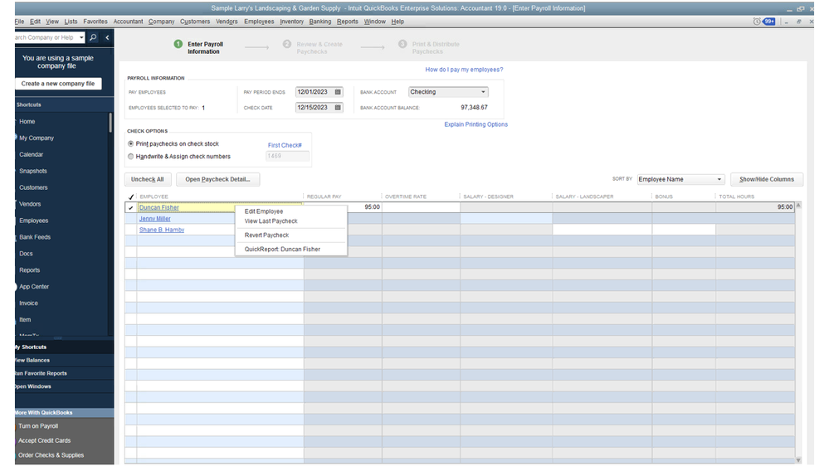Image resolution: width=829 pixels, height=466 pixels.
Task: Go to Home in shortcuts sidebar
Action: (27, 122)
